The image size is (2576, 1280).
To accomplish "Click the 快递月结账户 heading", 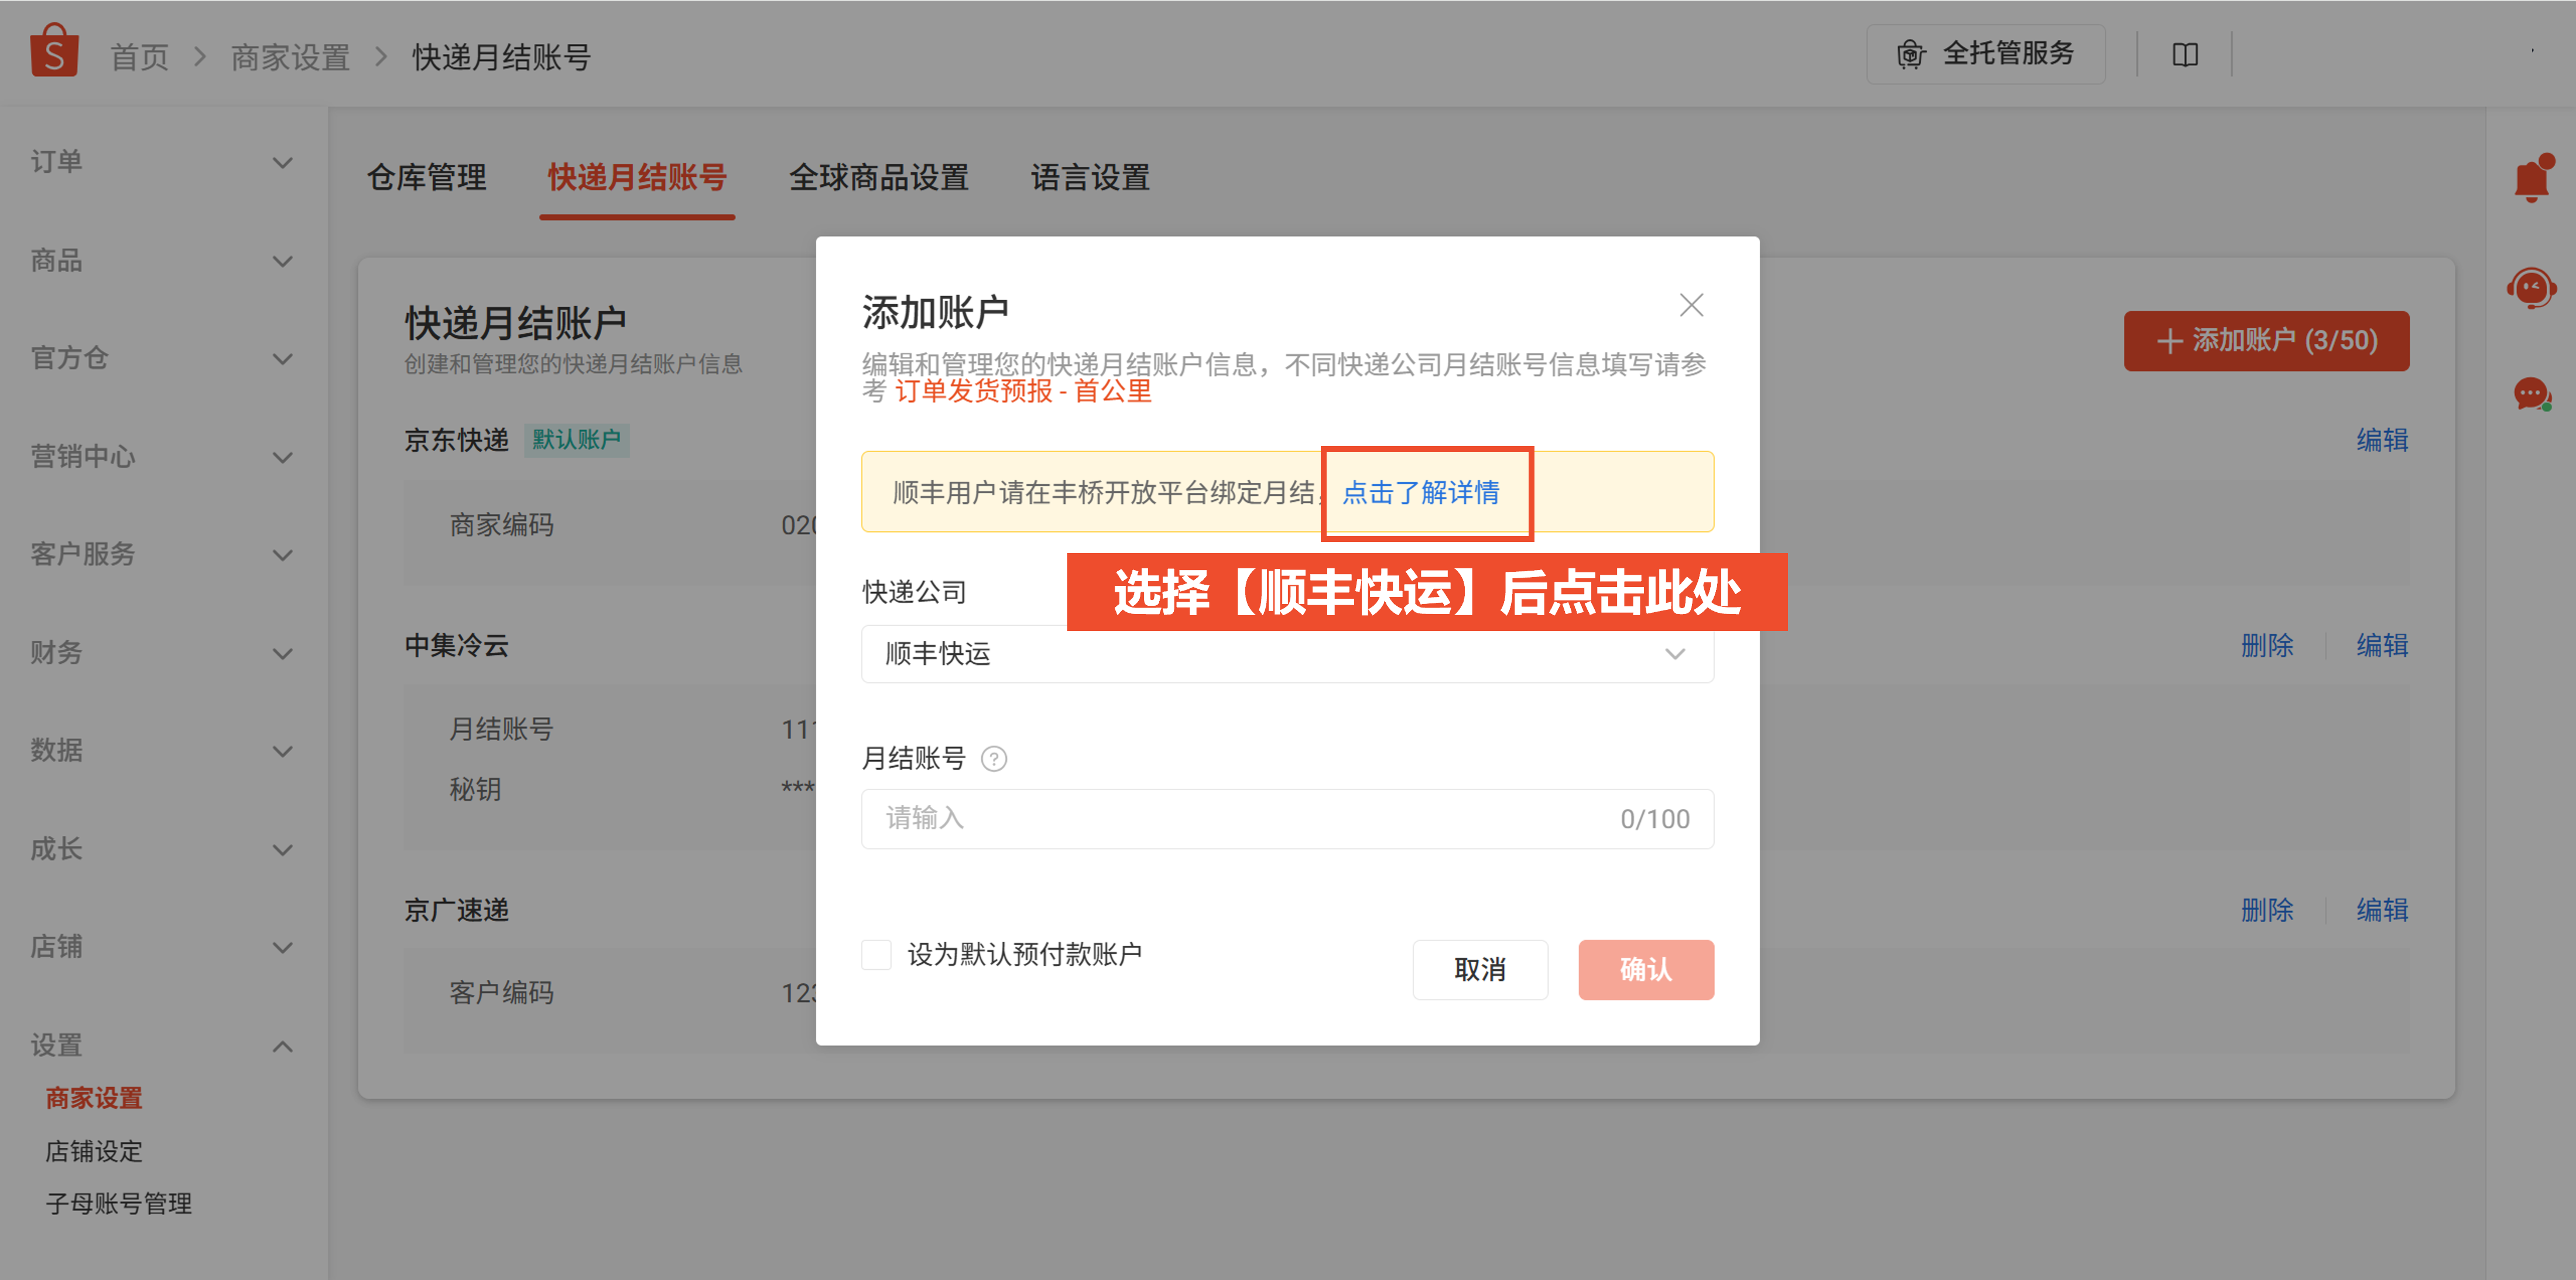I will pos(515,323).
